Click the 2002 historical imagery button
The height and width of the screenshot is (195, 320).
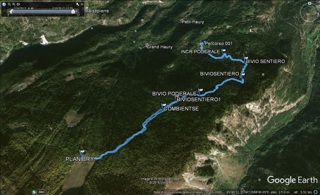coord(42,192)
